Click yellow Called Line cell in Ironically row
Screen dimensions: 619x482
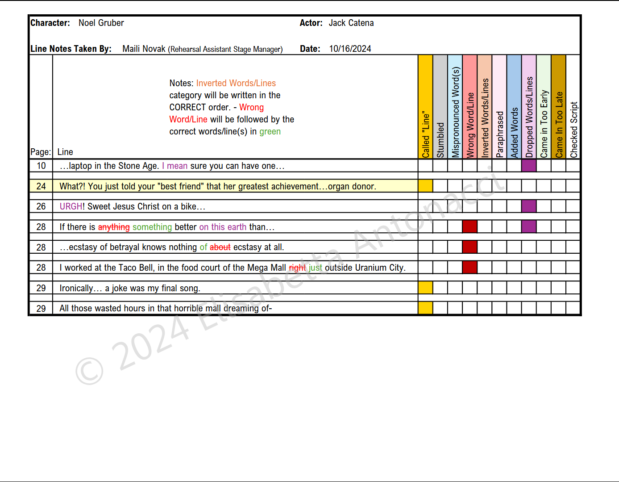(426, 288)
